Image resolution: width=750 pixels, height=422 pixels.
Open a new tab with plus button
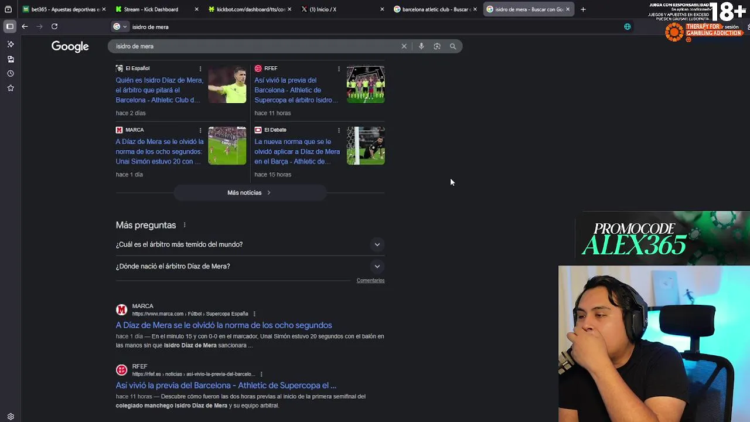click(x=583, y=9)
